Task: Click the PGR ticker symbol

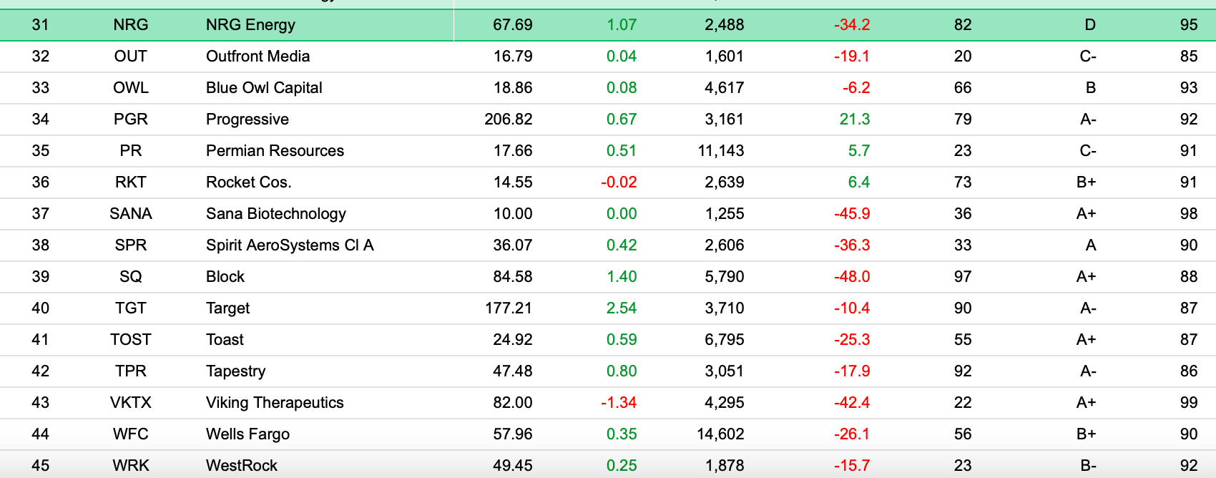Action: (131, 119)
